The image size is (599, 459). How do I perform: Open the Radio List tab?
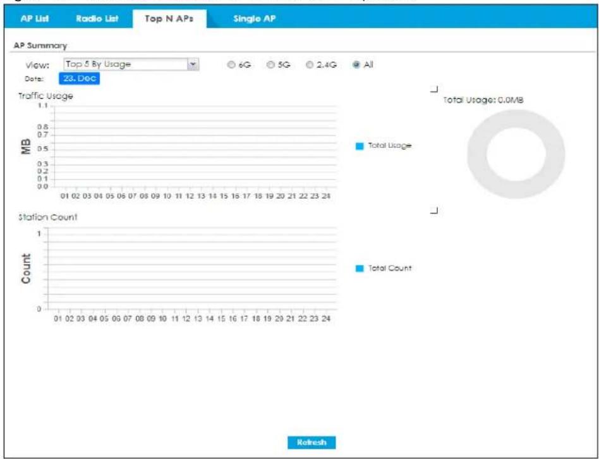pyautogui.click(x=97, y=18)
